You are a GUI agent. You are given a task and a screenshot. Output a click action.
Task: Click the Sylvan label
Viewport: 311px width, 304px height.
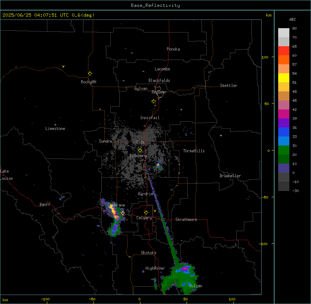[x=141, y=88]
